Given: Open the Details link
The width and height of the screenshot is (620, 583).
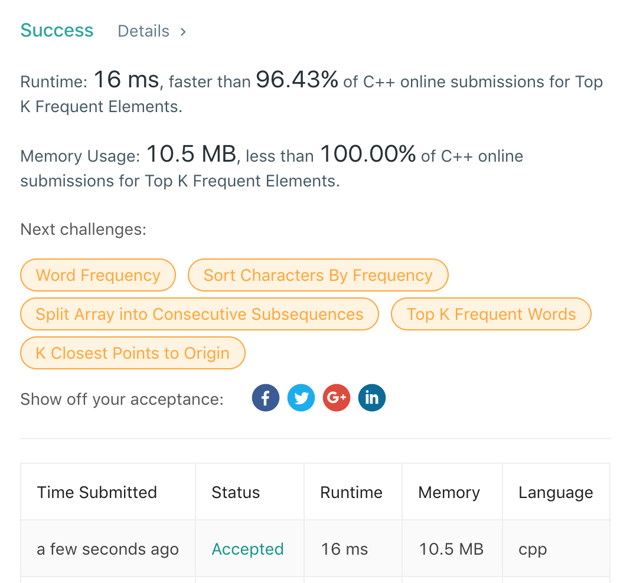Looking at the screenshot, I should pyautogui.click(x=143, y=31).
